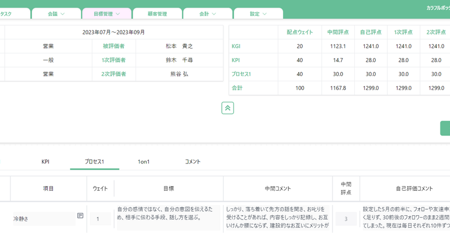Click the KPI row label in score table

[236, 60]
